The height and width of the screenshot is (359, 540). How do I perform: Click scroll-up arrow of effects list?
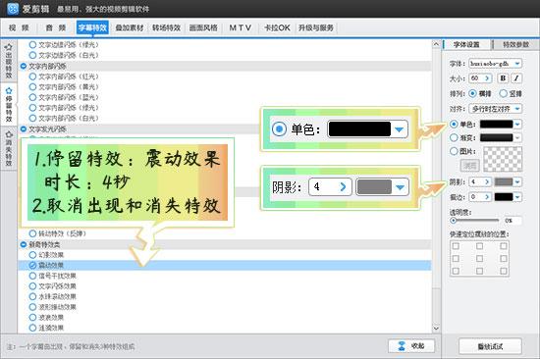pyautogui.click(x=436, y=44)
